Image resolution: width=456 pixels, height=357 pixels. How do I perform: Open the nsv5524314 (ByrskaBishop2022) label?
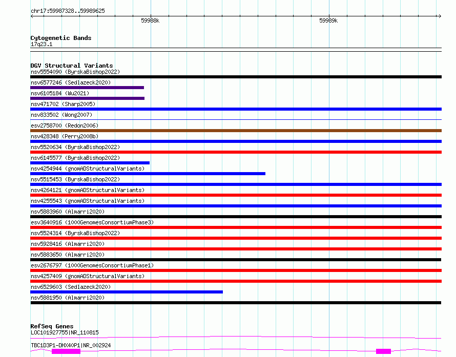pos(75,233)
